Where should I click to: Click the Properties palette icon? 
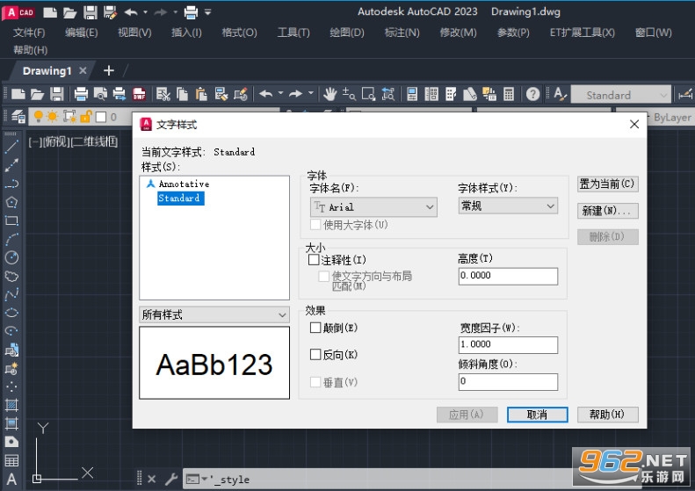tap(412, 94)
